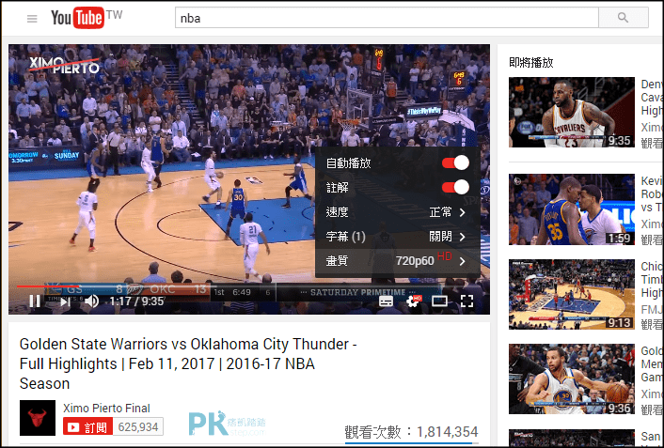Click the video title Golden State Warriors
The image size is (664, 448).
(x=188, y=363)
